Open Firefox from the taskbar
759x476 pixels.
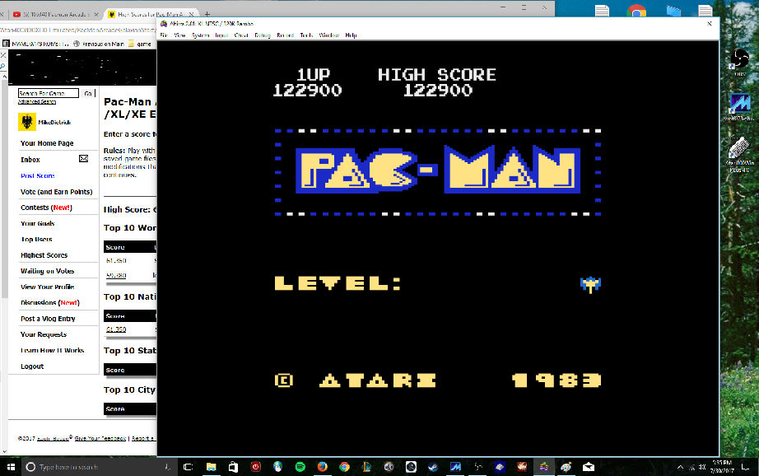click(323, 467)
